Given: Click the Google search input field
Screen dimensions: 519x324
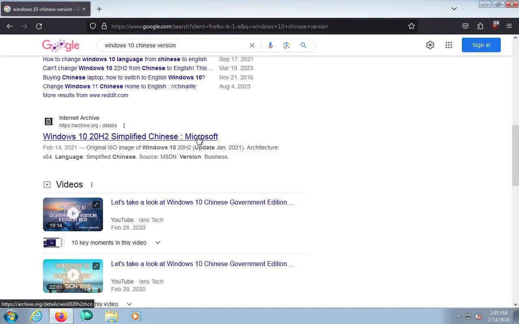Looking at the screenshot, I should point(174,45).
